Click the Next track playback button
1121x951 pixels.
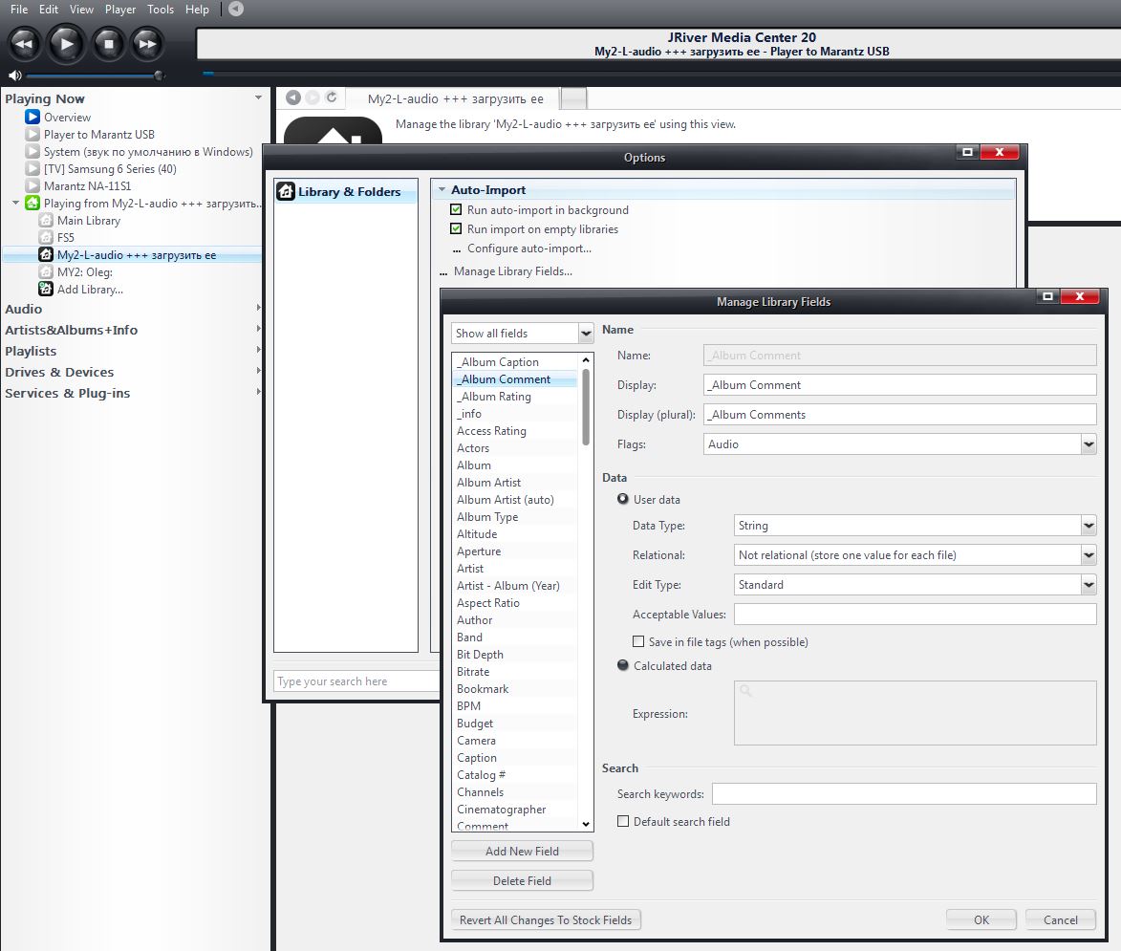click(x=148, y=44)
